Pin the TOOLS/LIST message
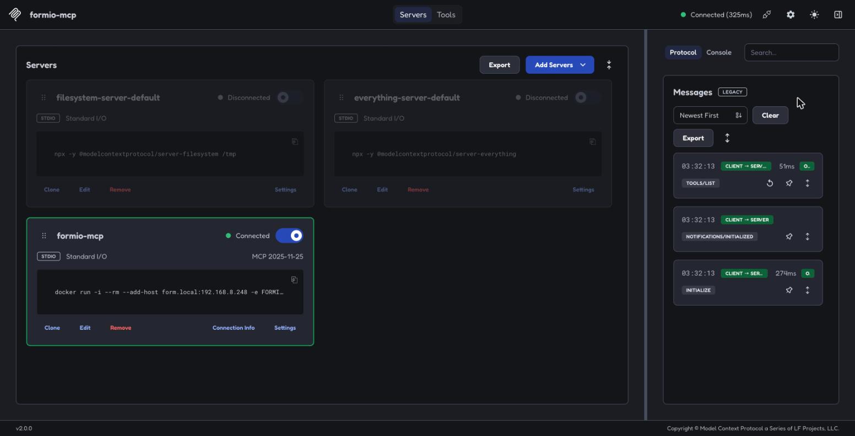 pos(789,183)
